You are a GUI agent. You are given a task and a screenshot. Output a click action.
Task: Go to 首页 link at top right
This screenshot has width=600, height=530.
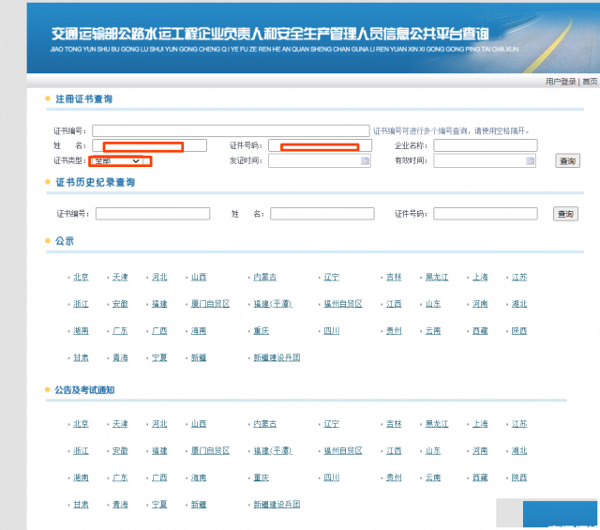tap(590, 82)
